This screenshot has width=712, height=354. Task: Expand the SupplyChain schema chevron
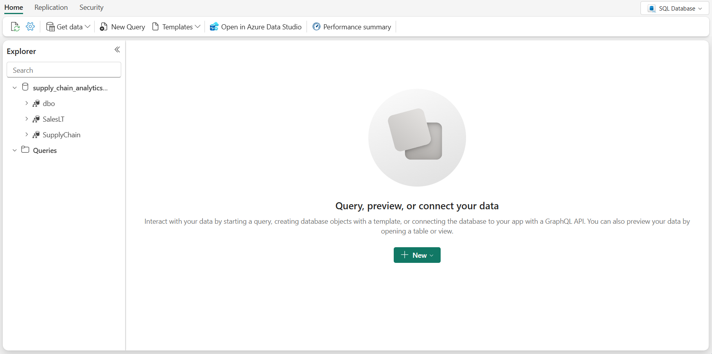(27, 135)
